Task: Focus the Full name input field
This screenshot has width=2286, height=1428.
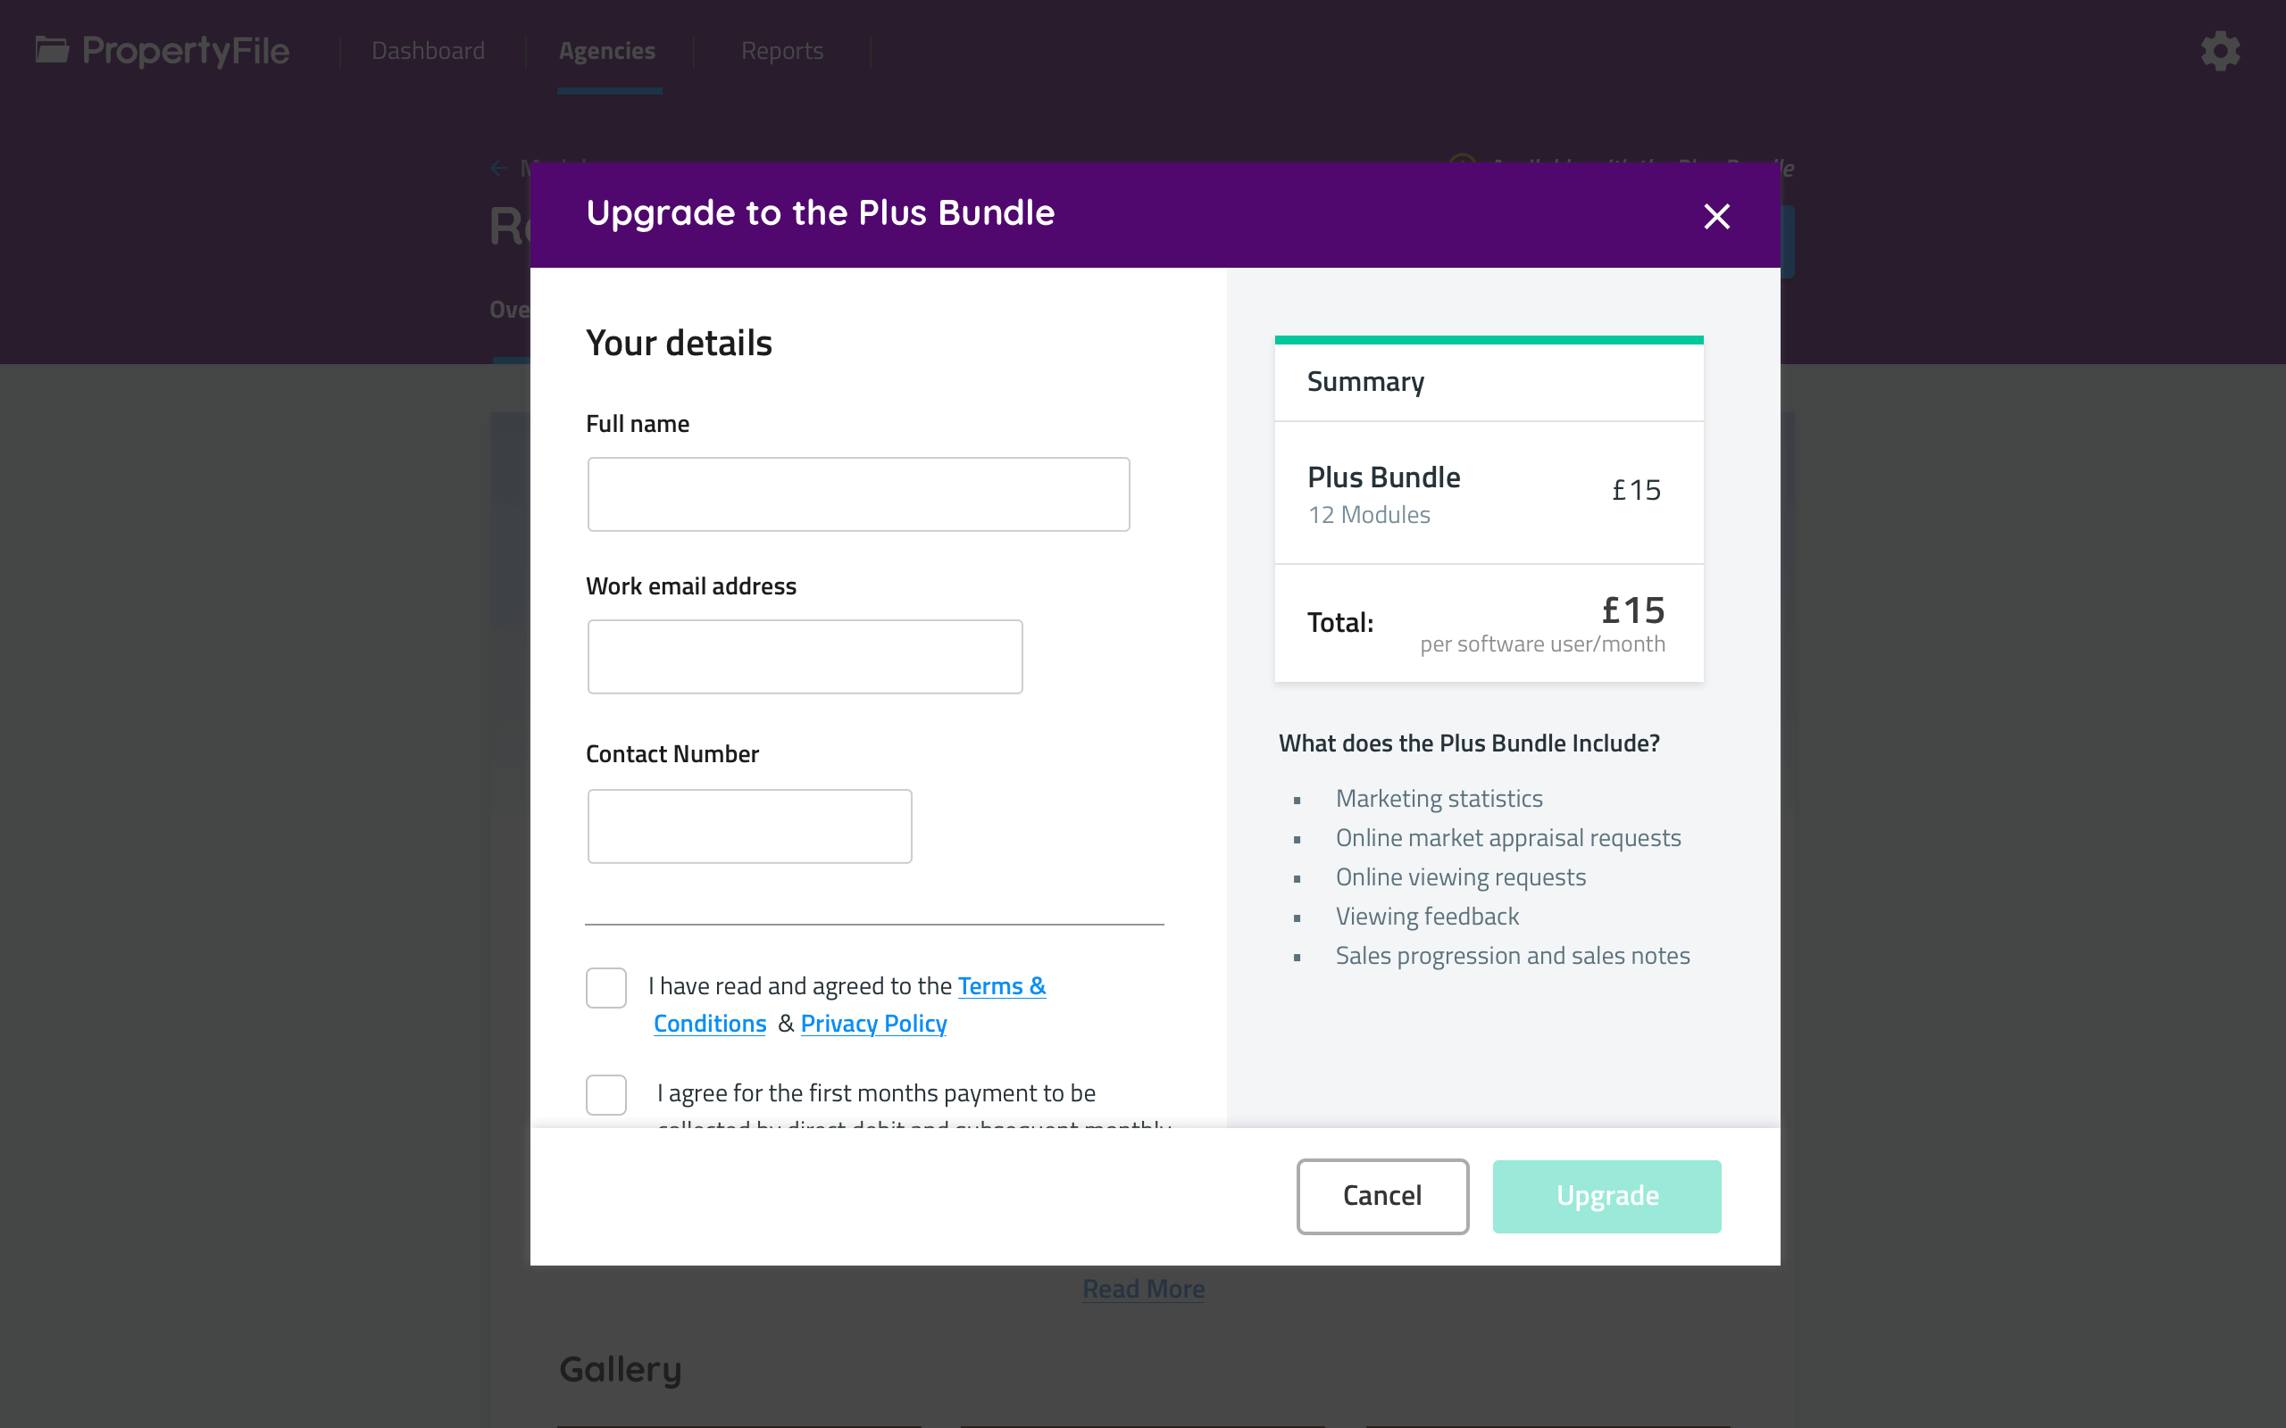Action: click(858, 494)
